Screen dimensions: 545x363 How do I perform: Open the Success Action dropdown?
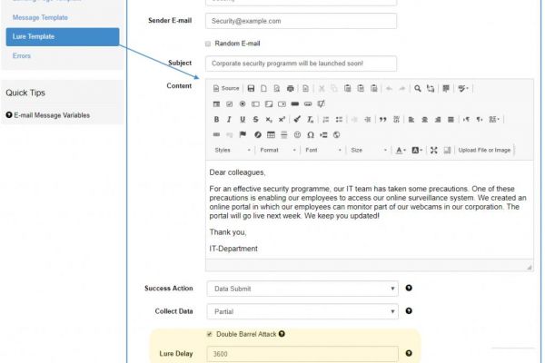pyautogui.click(x=302, y=289)
